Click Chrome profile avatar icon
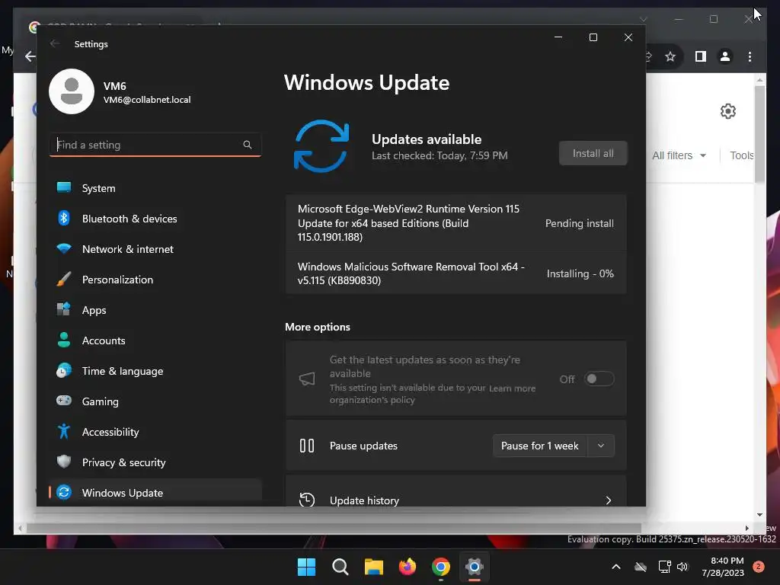 click(725, 56)
